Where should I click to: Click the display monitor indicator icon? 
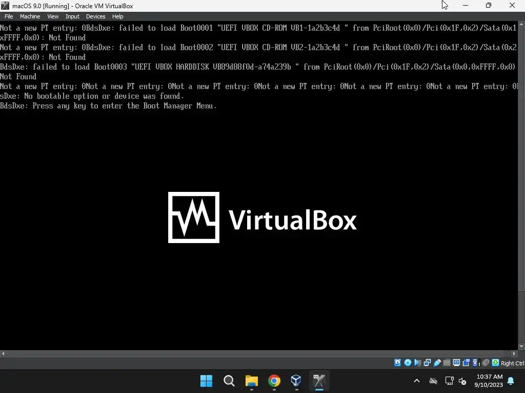[456, 363]
